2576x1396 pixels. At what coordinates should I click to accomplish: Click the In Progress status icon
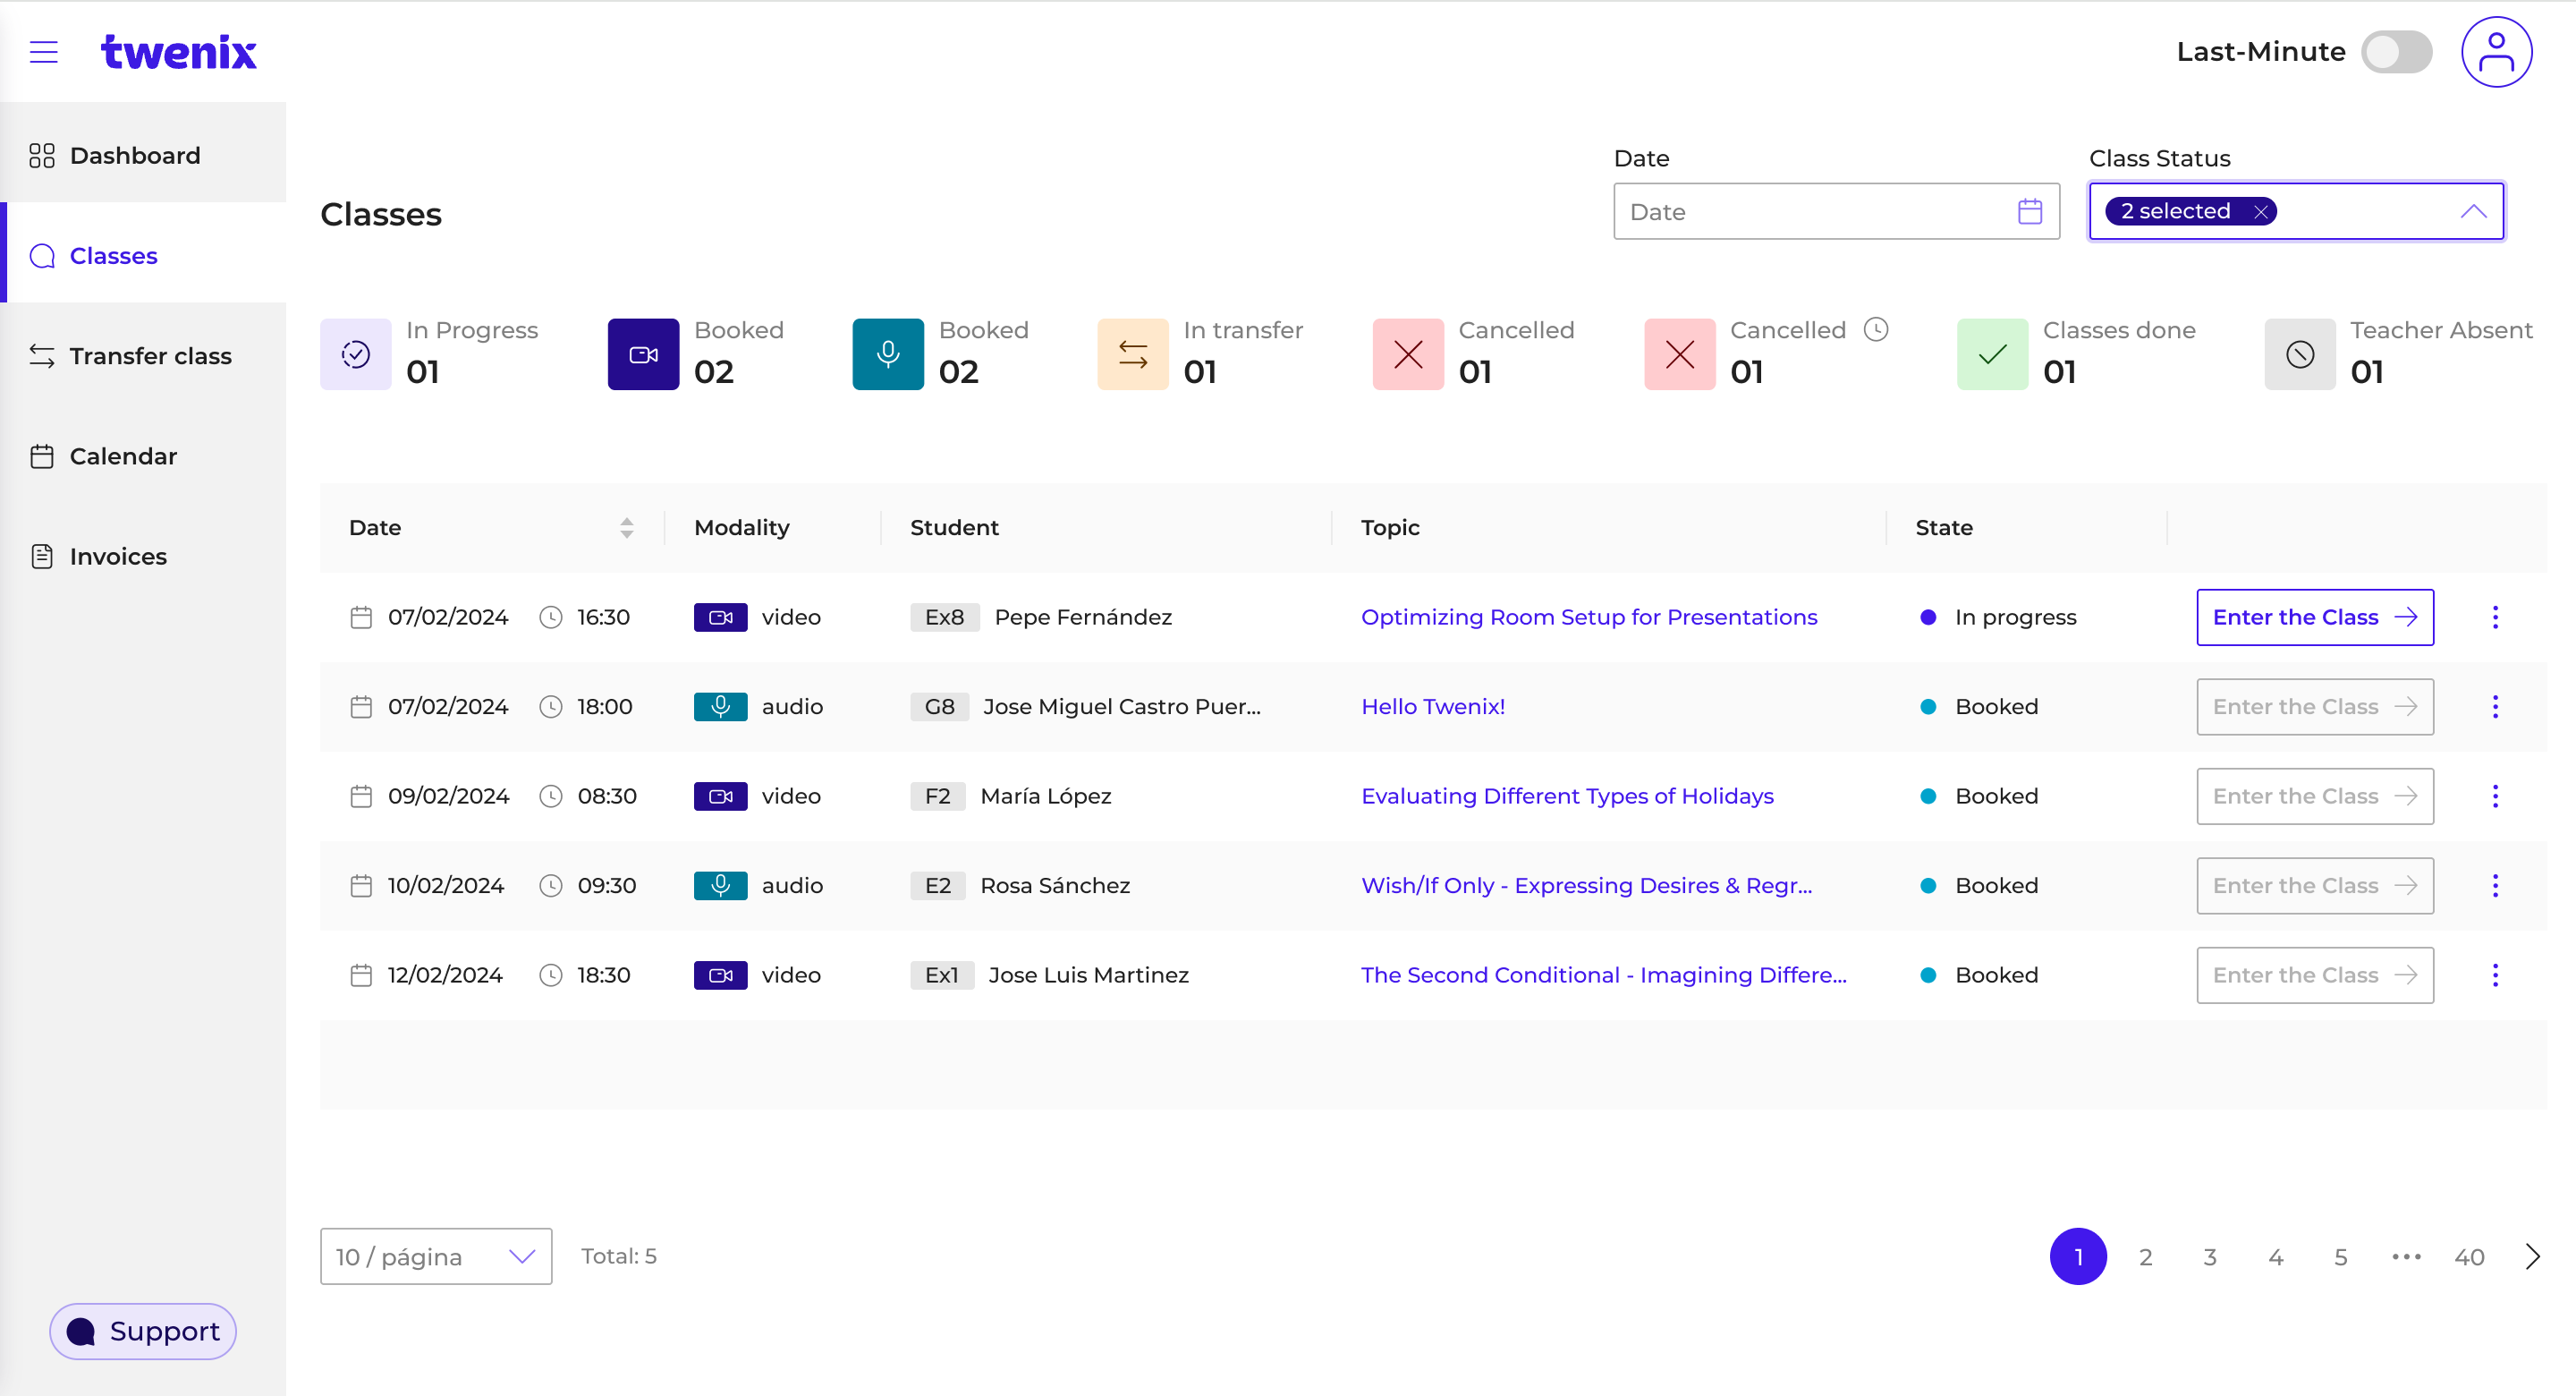[x=356, y=354]
